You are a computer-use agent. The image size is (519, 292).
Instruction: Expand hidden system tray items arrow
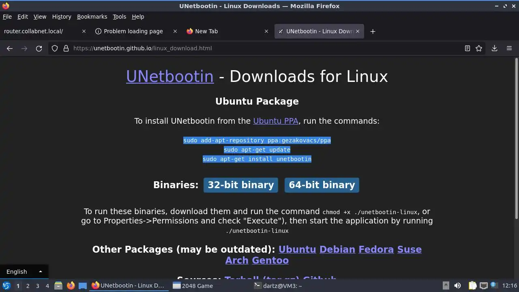[446, 286]
